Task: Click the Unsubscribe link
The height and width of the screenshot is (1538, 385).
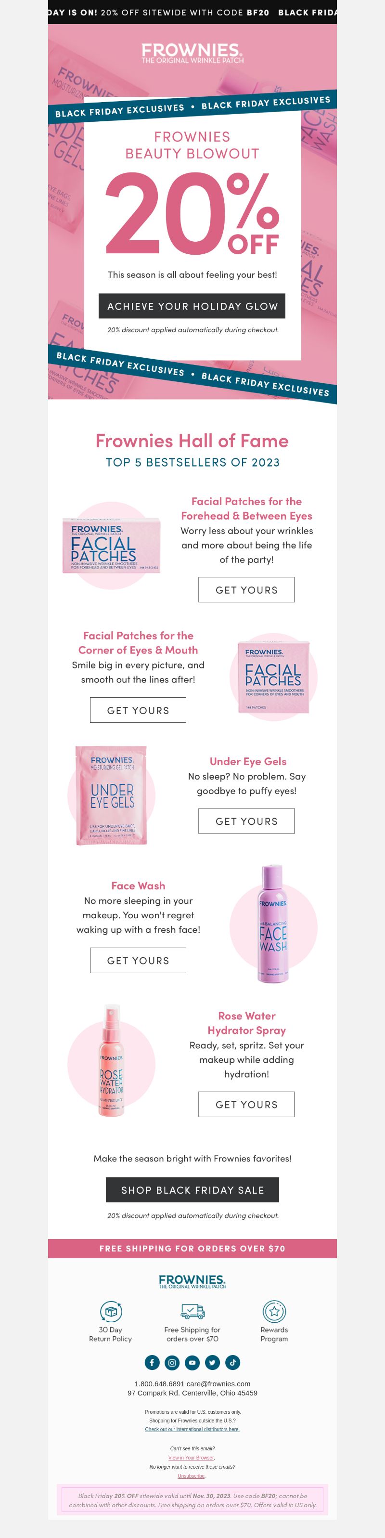Action: pyautogui.click(x=191, y=1476)
